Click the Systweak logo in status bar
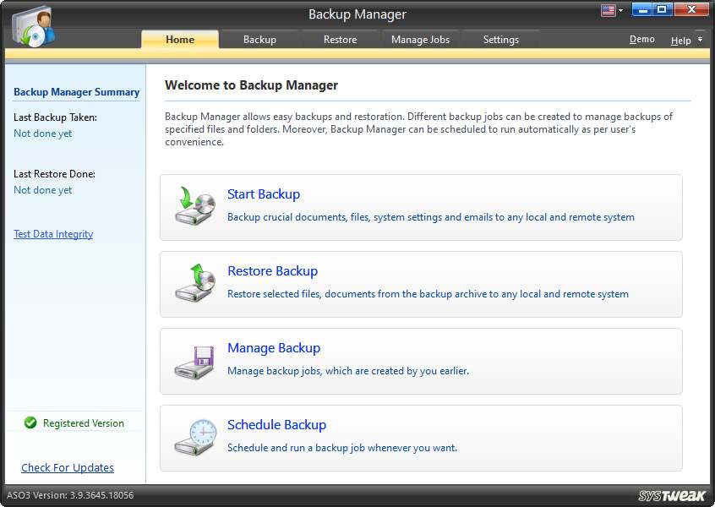 click(x=672, y=496)
